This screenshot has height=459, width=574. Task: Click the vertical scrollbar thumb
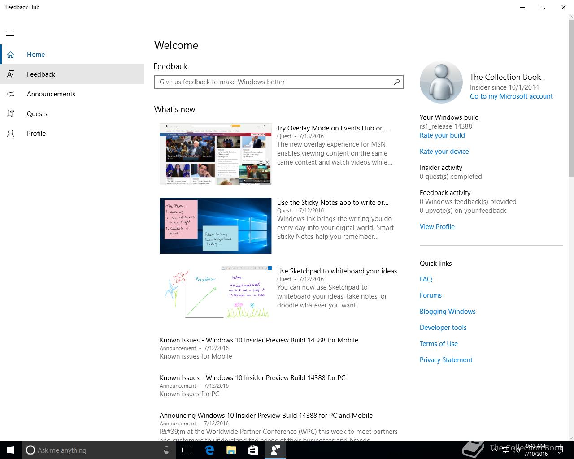(x=571, y=99)
